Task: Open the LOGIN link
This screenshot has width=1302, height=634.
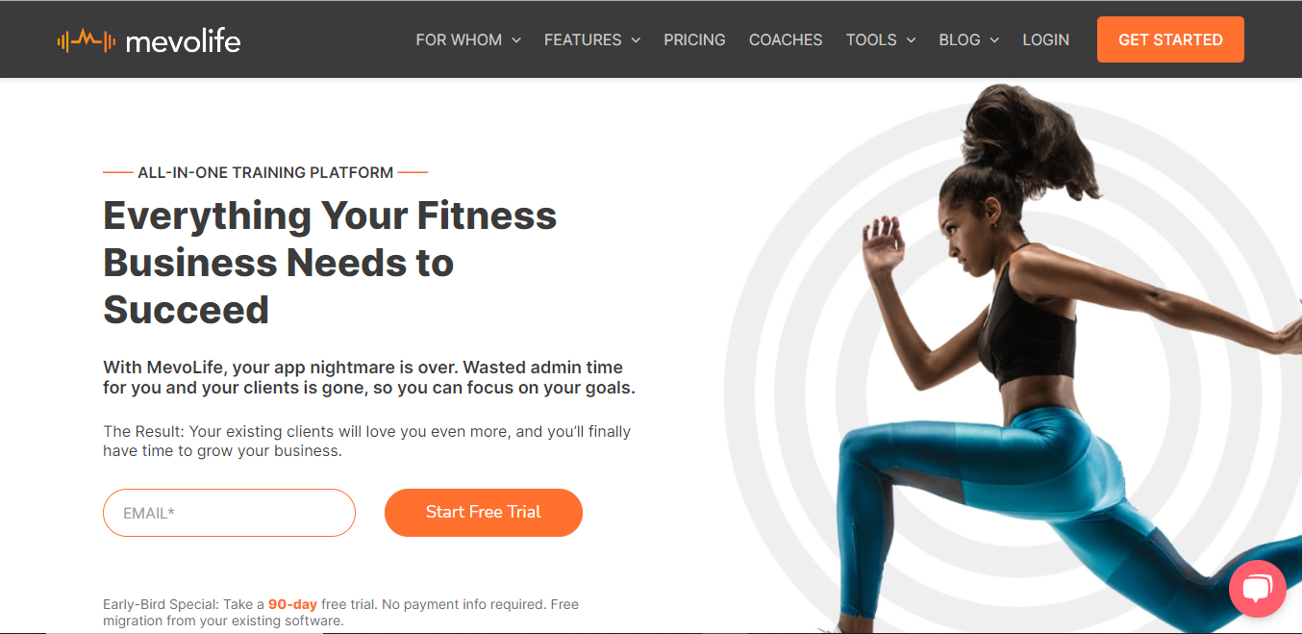Action: pos(1046,40)
